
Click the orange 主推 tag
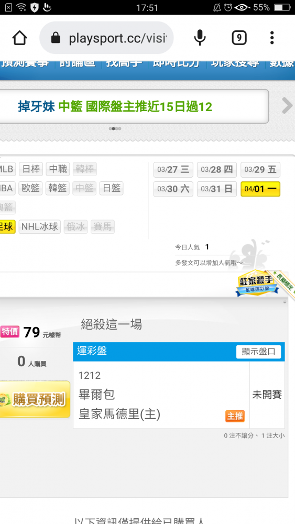[x=235, y=416]
